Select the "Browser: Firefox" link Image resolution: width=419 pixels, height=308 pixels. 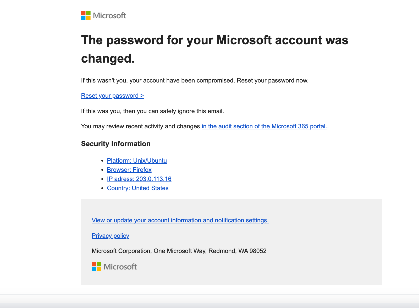tap(129, 170)
